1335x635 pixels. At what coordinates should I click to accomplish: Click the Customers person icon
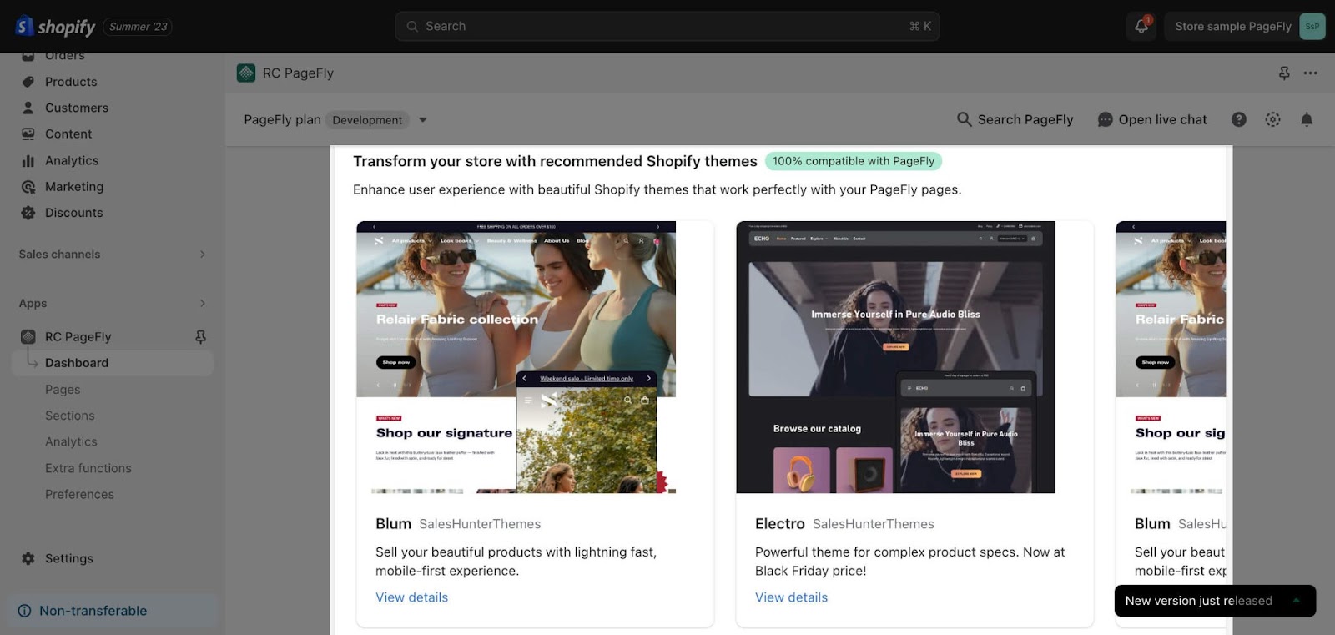(x=28, y=108)
